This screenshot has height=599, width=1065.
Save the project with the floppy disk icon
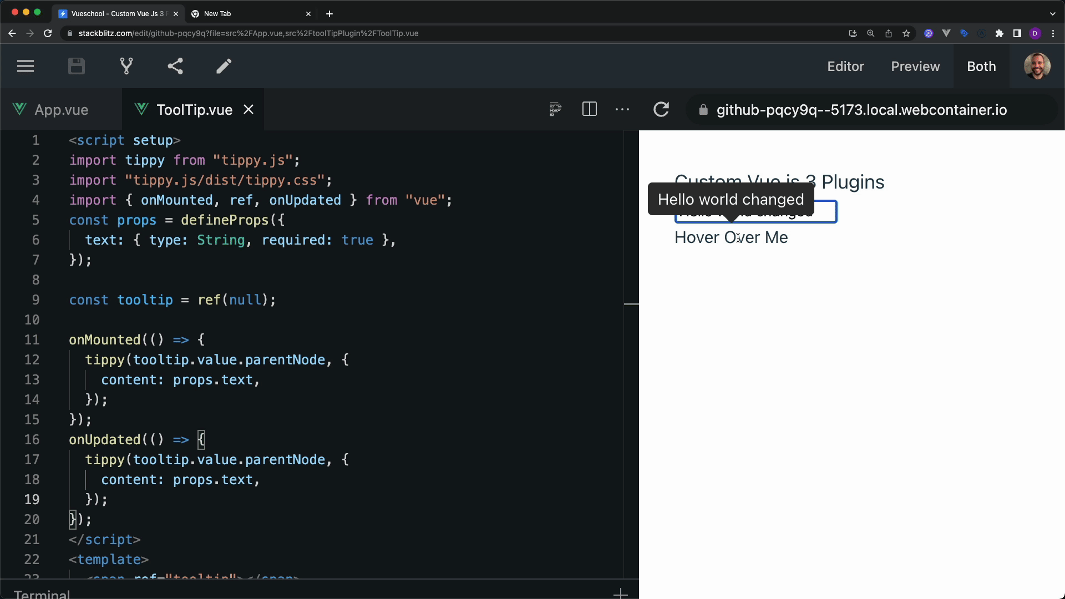coord(77,67)
